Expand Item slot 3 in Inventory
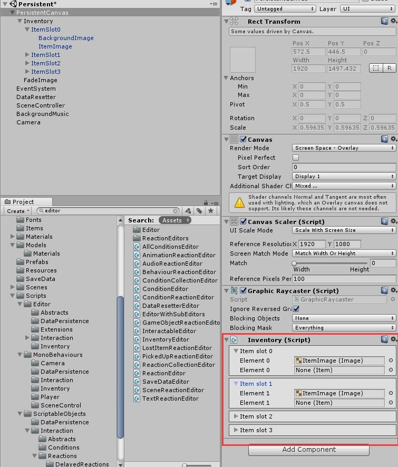Screen dimensions: 398x467 pyautogui.click(x=236, y=430)
